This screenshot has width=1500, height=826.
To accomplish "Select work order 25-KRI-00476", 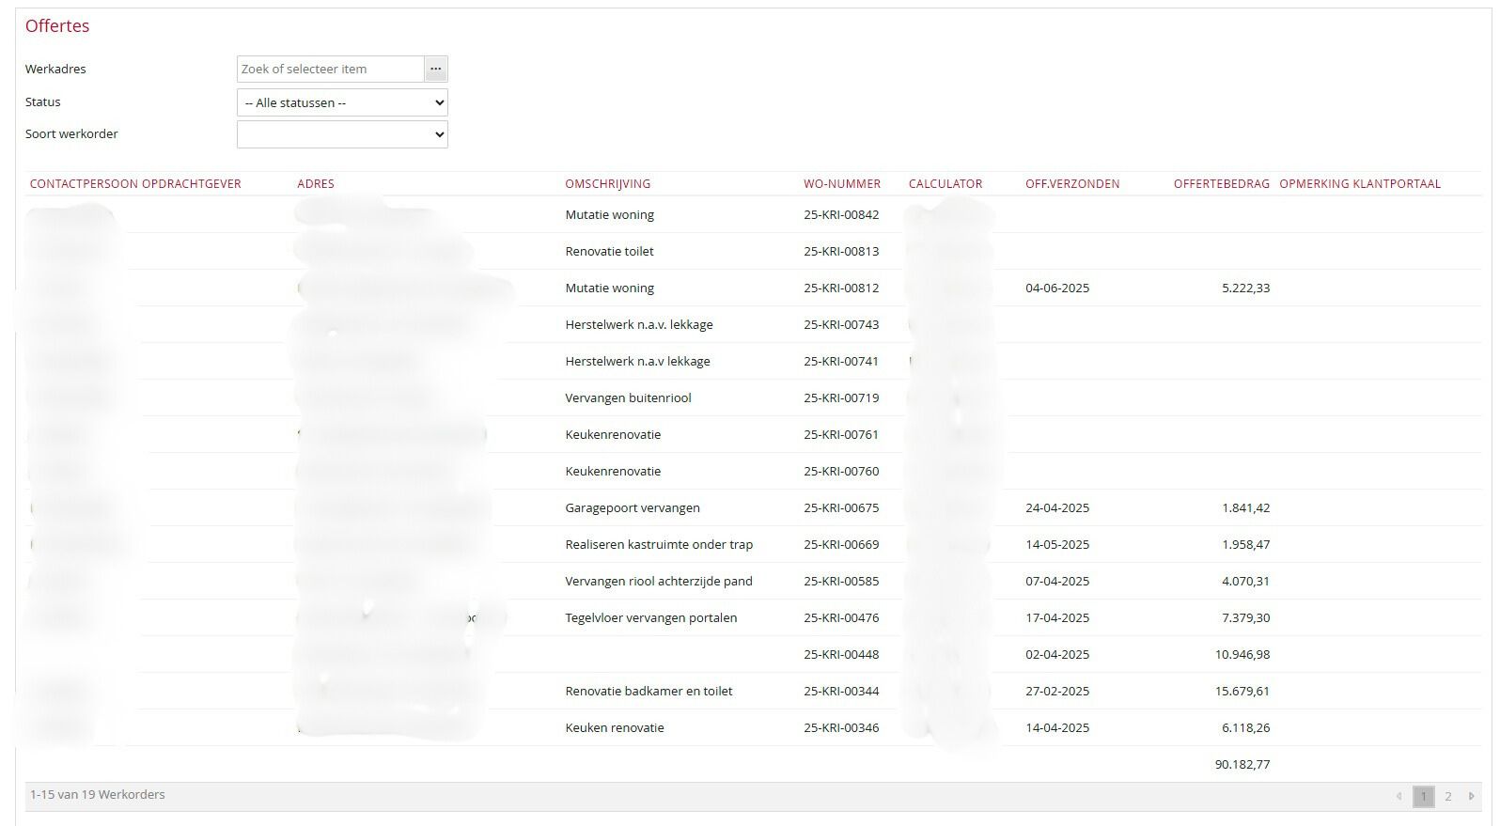I will click(841, 618).
